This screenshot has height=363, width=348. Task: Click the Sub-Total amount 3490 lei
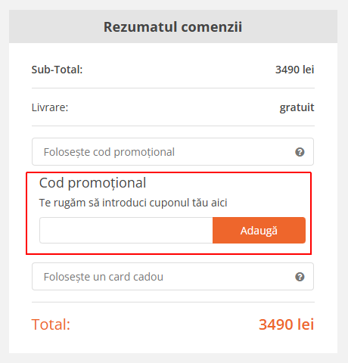294,70
